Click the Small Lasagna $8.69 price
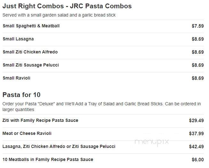This screenshot has height=168, width=209. (x=198, y=39)
